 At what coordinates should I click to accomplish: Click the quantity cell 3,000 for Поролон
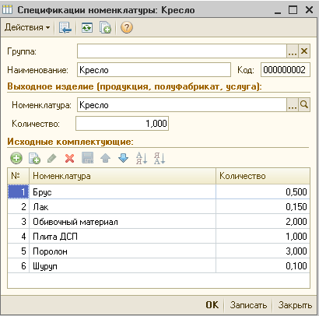pyautogui.click(x=263, y=251)
